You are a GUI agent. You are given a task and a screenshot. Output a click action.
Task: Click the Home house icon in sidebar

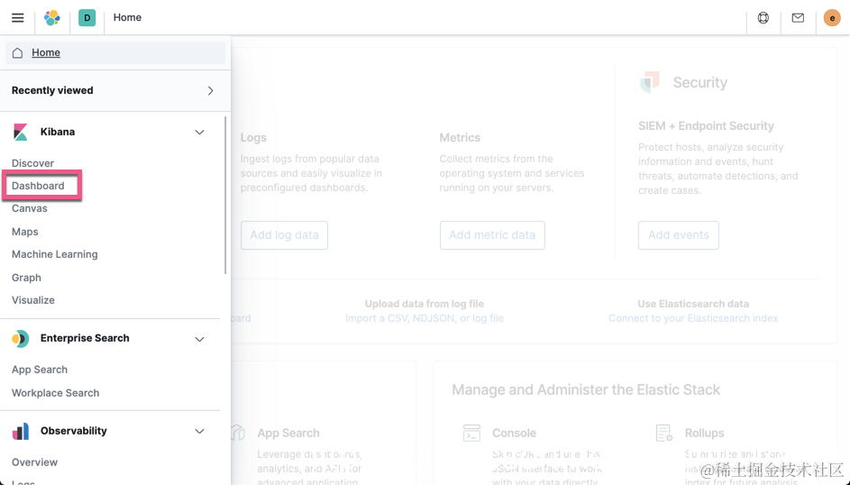coord(17,52)
